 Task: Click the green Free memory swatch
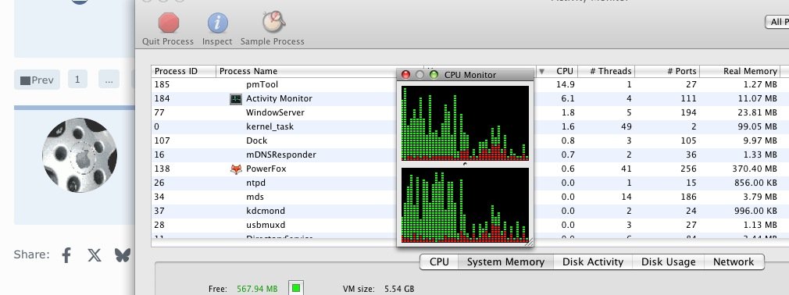point(296,289)
